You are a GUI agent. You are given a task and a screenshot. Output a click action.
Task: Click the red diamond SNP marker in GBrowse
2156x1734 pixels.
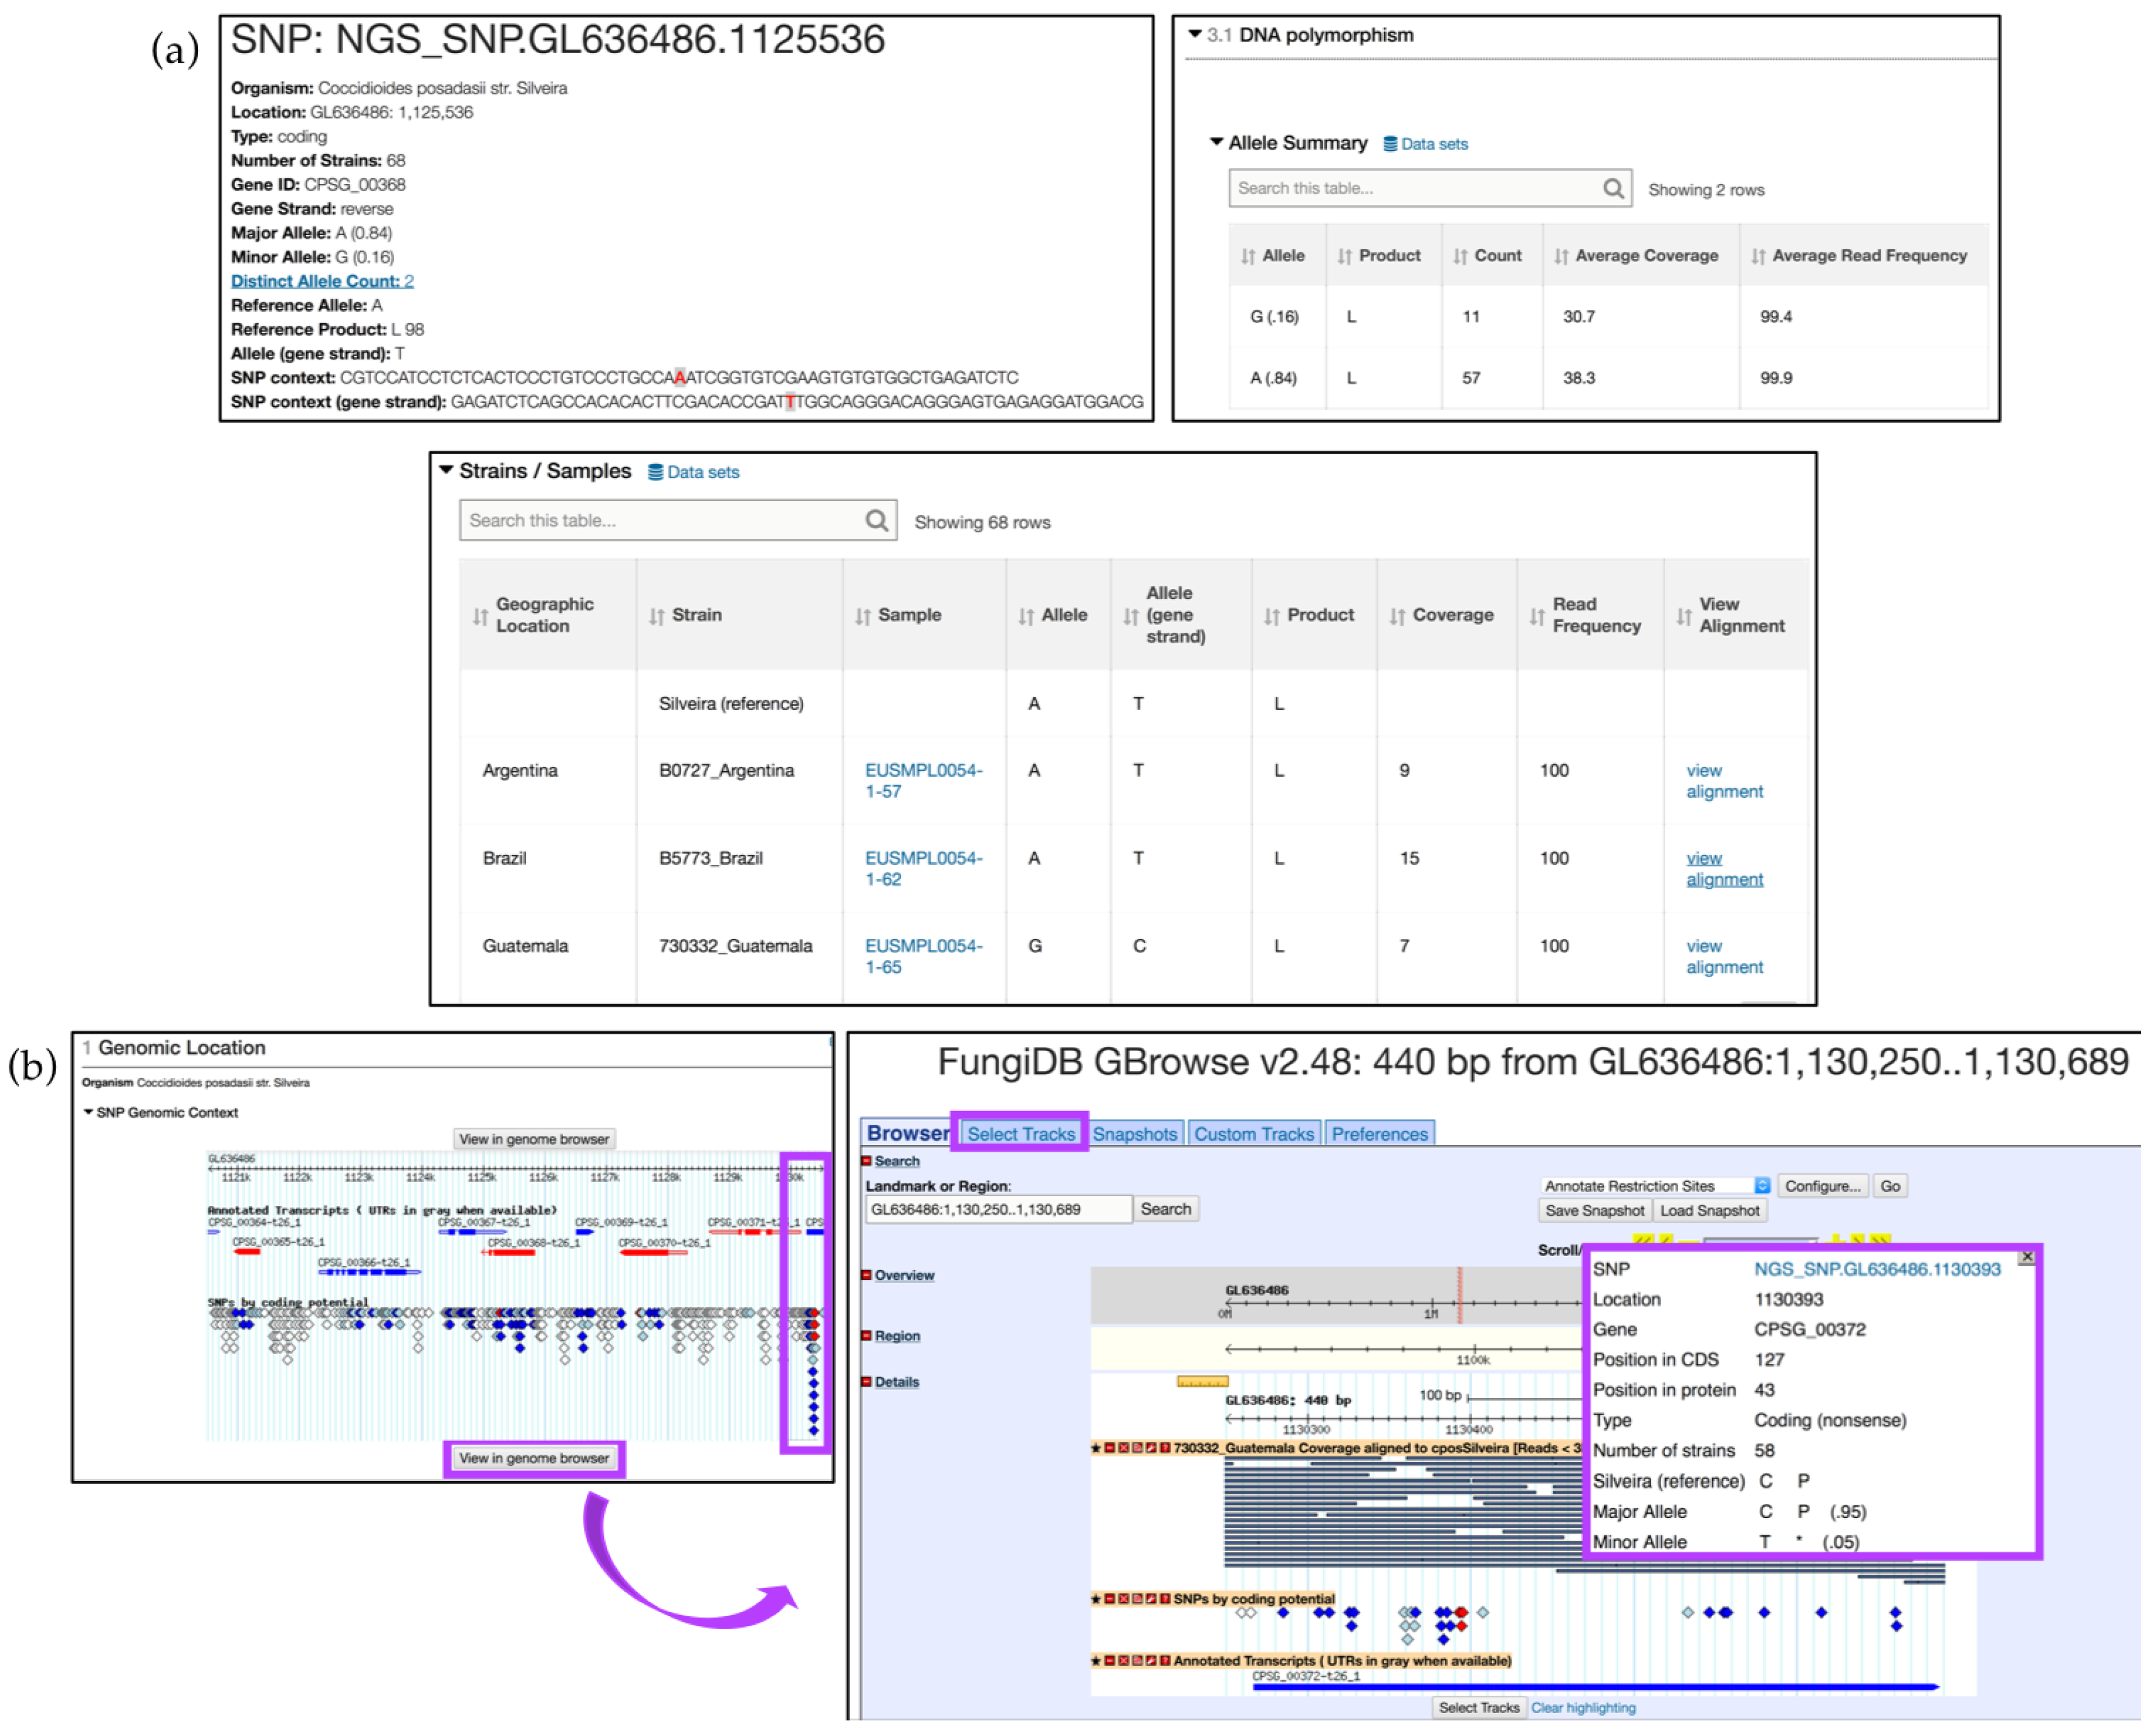pos(1462,1613)
